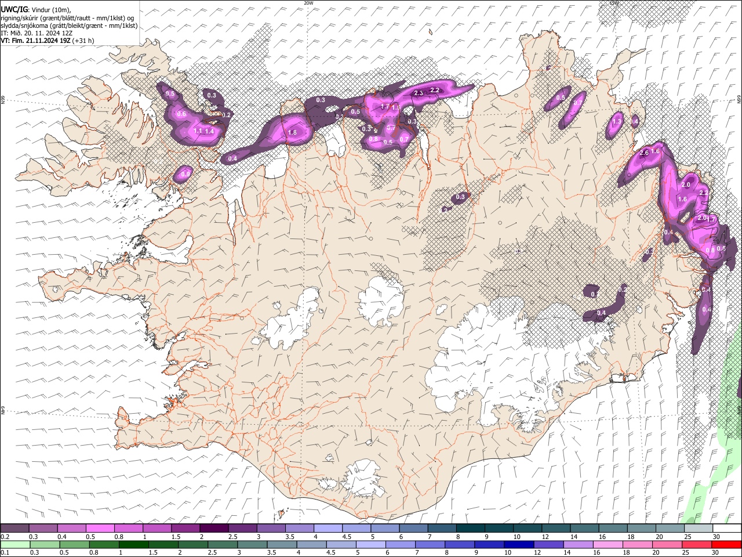Click the '0.1' label under the bottom legend row
Image resolution: width=742 pixels, height=557 pixels.
(x=5, y=552)
